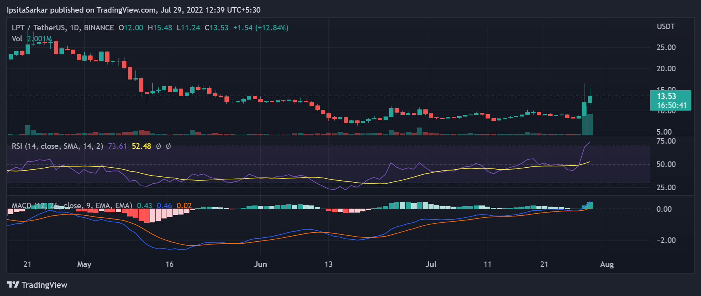Click the 25.00 RSI axis label
Viewport: 701px width, 296px height.
(x=666, y=187)
